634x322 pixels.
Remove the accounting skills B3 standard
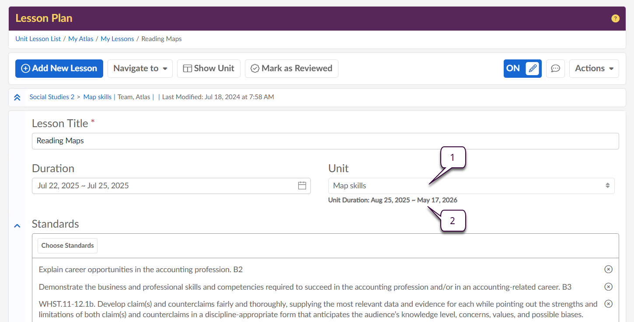click(x=608, y=287)
